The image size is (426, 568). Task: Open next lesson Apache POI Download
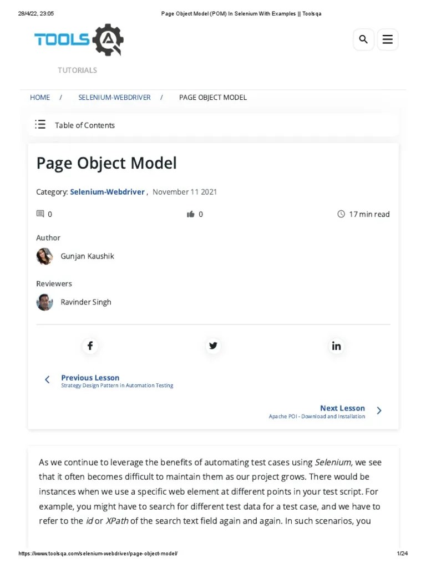tap(317, 416)
